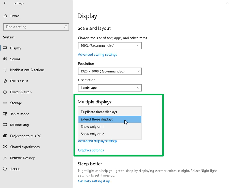Click the Sound speaker icon
This screenshot has height=188, width=233.
point(5,59)
